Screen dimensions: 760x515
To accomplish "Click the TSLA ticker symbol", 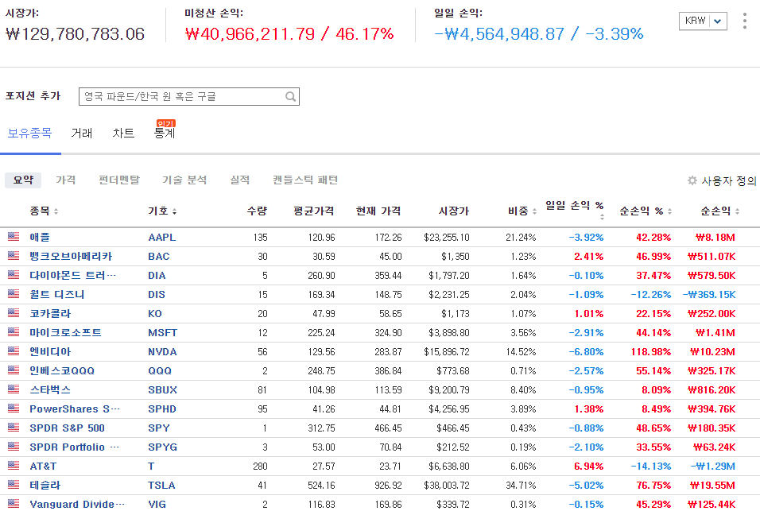I will [x=161, y=486].
